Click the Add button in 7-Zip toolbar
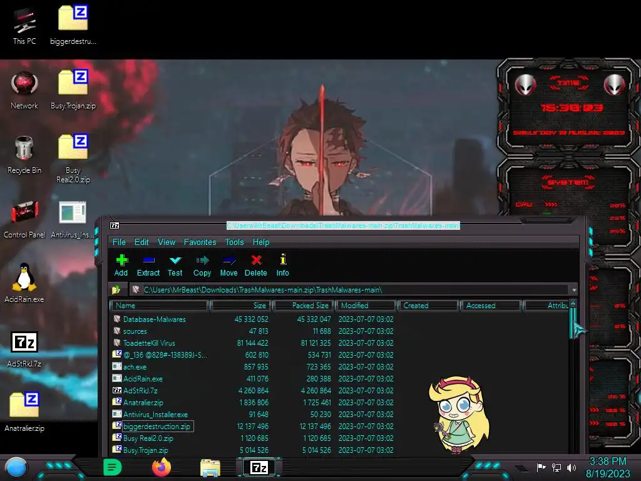The height and width of the screenshot is (481, 641). (x=121, y=265)
